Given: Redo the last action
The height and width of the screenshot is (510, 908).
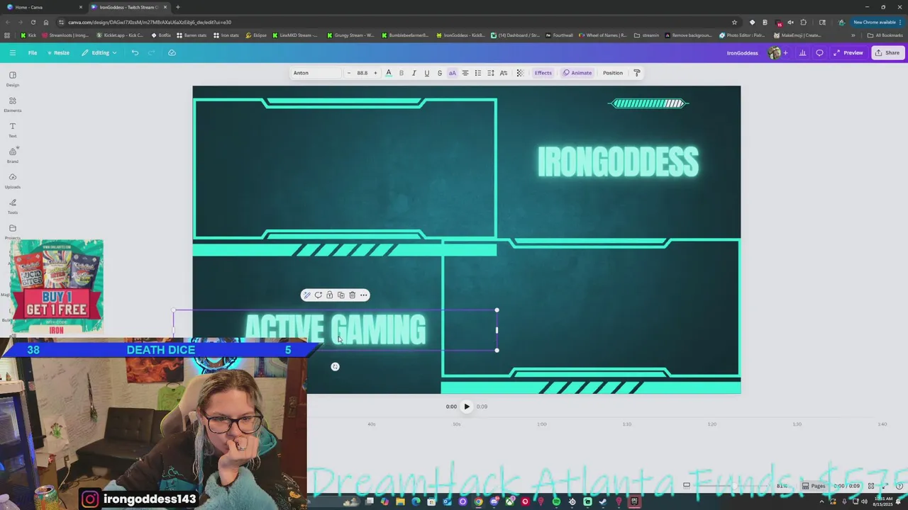Looking at the screenshot, I should coord(151,52).
